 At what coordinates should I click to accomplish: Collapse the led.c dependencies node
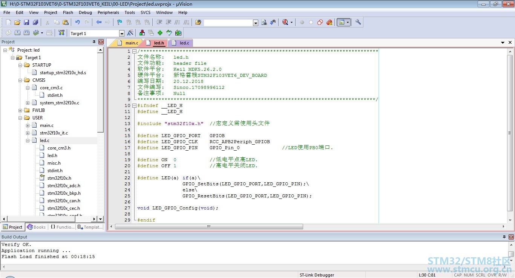[x=28, y=141]
